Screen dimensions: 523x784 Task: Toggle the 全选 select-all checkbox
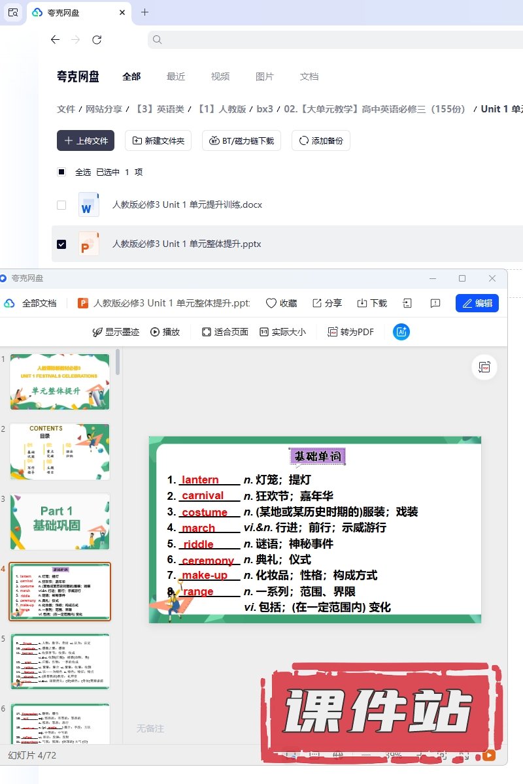tap(61, 172)
